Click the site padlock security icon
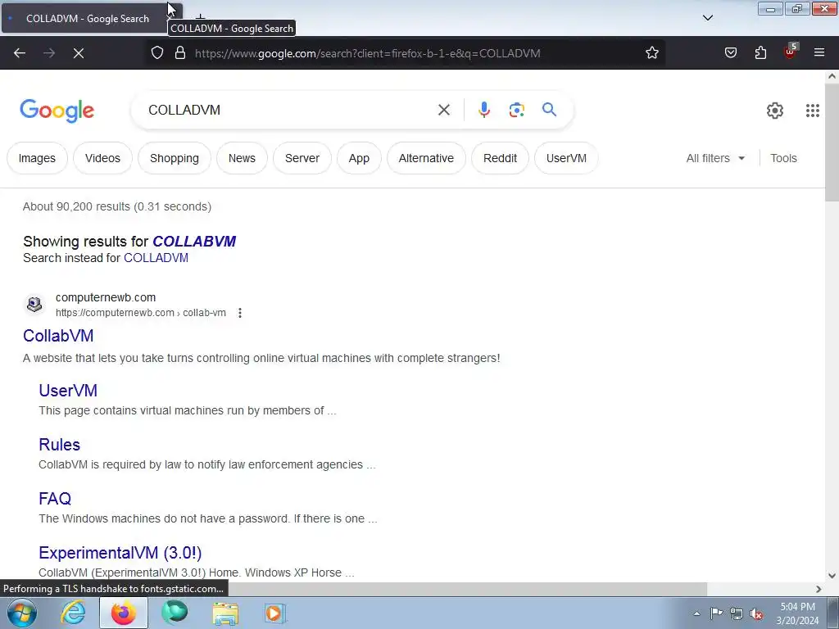This screenshot has width=839, height=629. [180, 53]
